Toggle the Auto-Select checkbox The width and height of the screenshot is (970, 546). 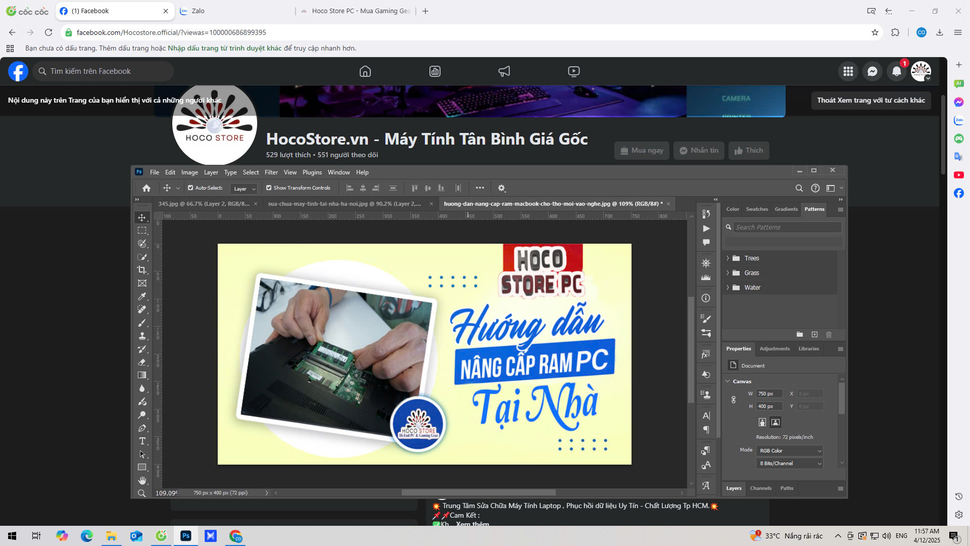190,188
